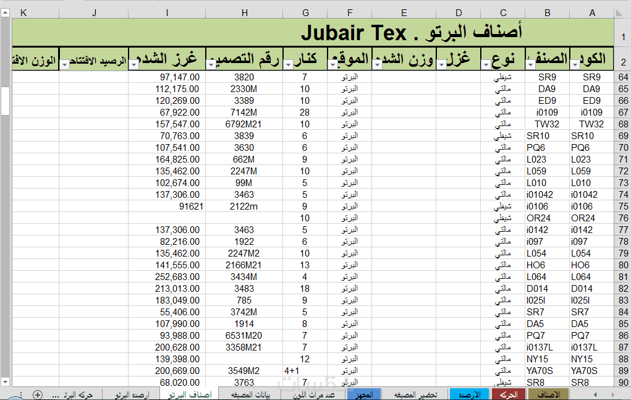
Task: Switch to الارصده sheet tab
Action: point(469,395)
